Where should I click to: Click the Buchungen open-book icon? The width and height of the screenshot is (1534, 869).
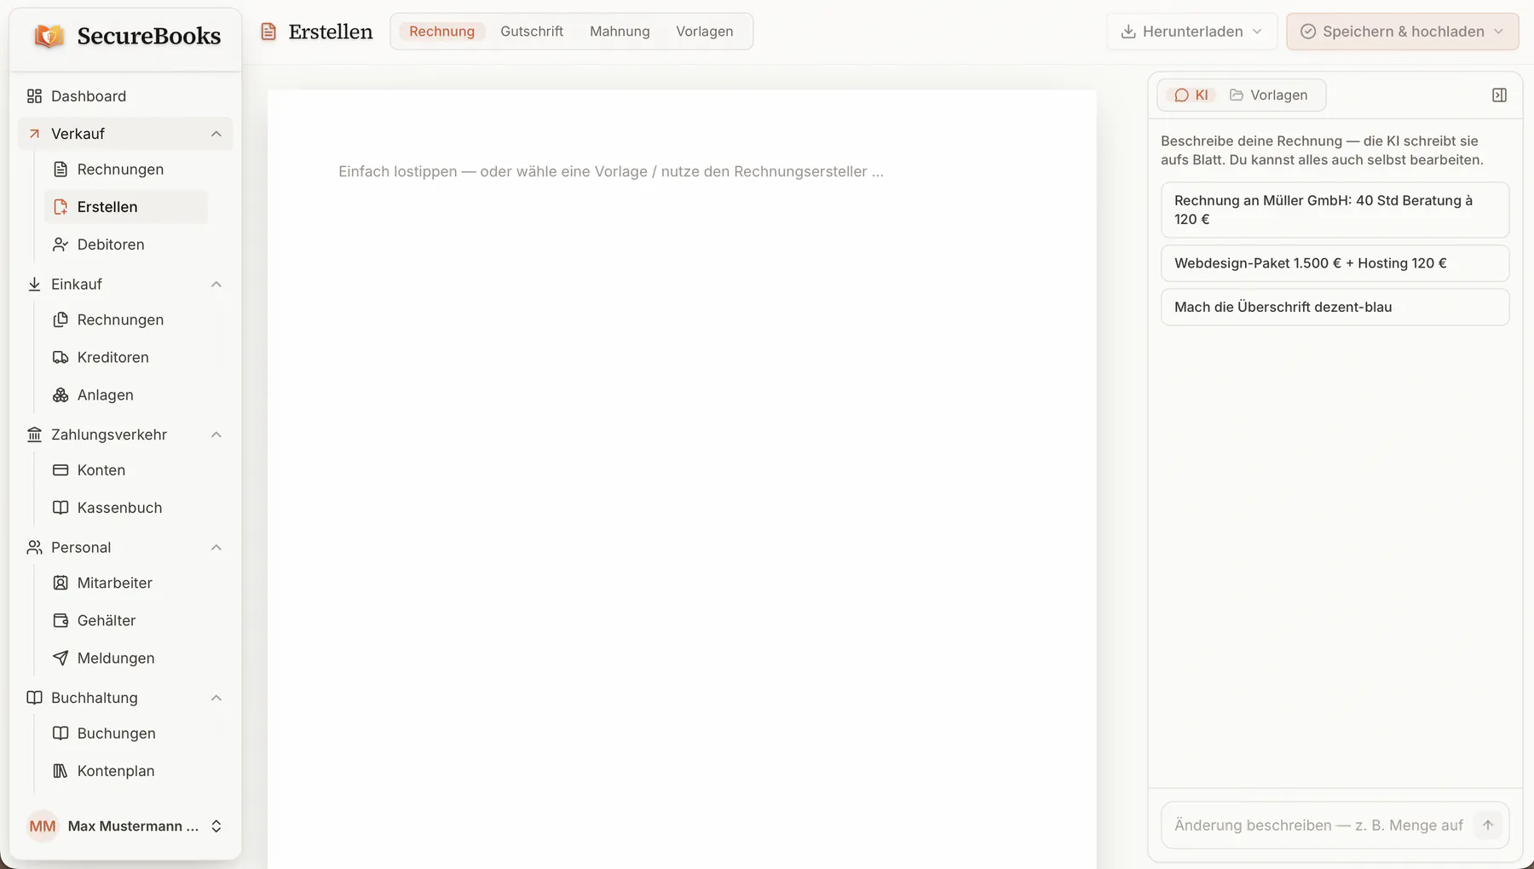pos(61,734)
